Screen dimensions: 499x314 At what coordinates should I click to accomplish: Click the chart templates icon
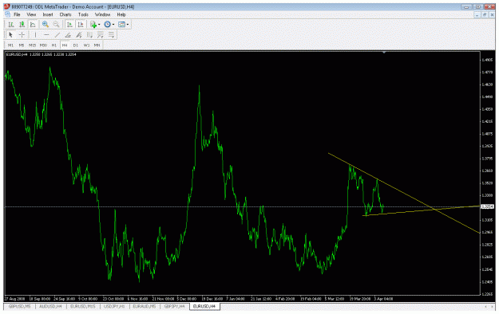pyautogui.click(x=121, y=25)
